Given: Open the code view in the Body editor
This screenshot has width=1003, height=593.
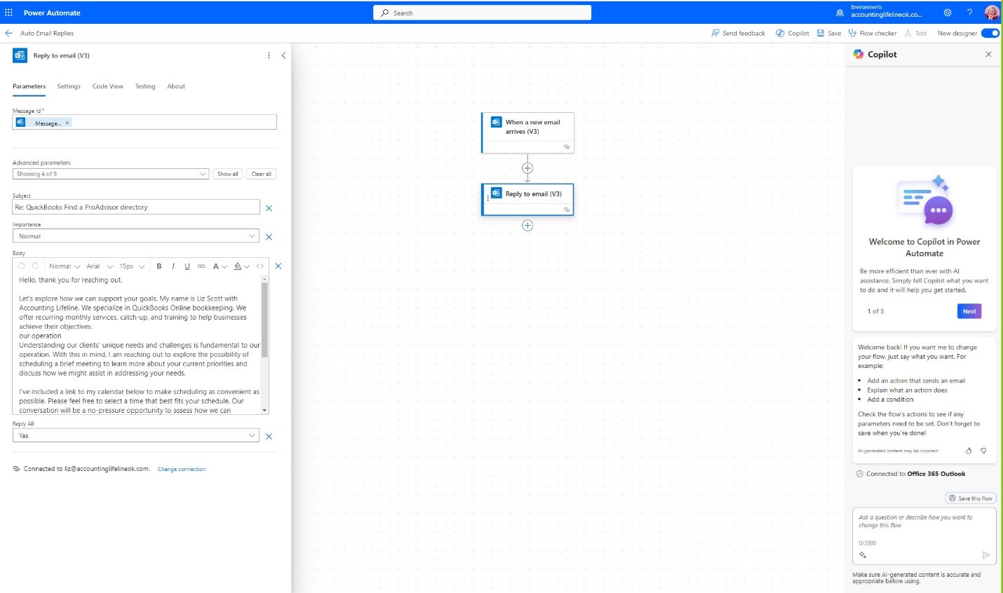Looking at the screenshot, I should 260,266.
